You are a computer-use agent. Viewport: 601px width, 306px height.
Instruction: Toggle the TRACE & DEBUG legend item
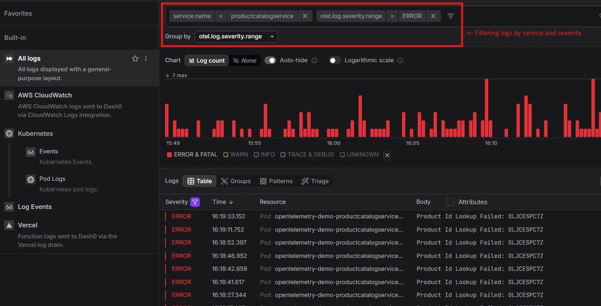[x=307, y=155]
